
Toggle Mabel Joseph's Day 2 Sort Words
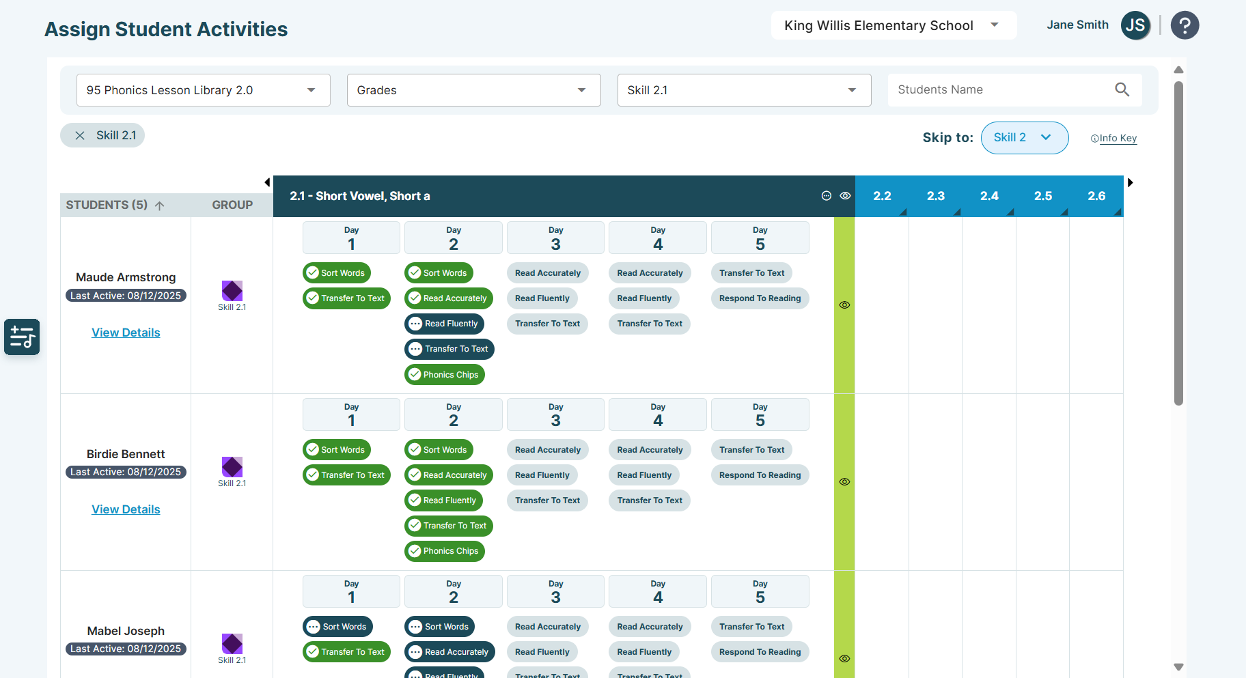tap(439, 627)
